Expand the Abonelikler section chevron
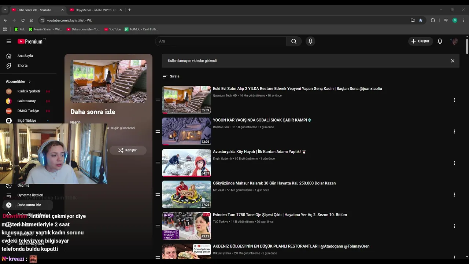Viewport: 469px width, 264px height. (x=30, y=81)
